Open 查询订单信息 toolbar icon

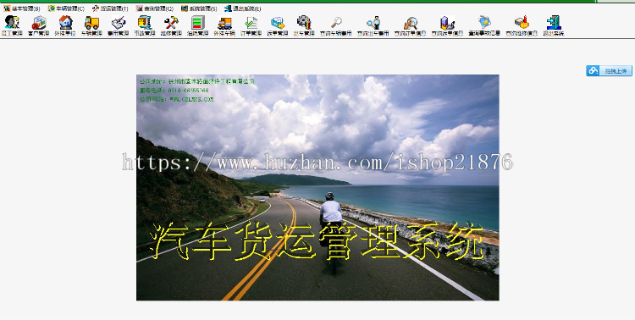point(411,26)
